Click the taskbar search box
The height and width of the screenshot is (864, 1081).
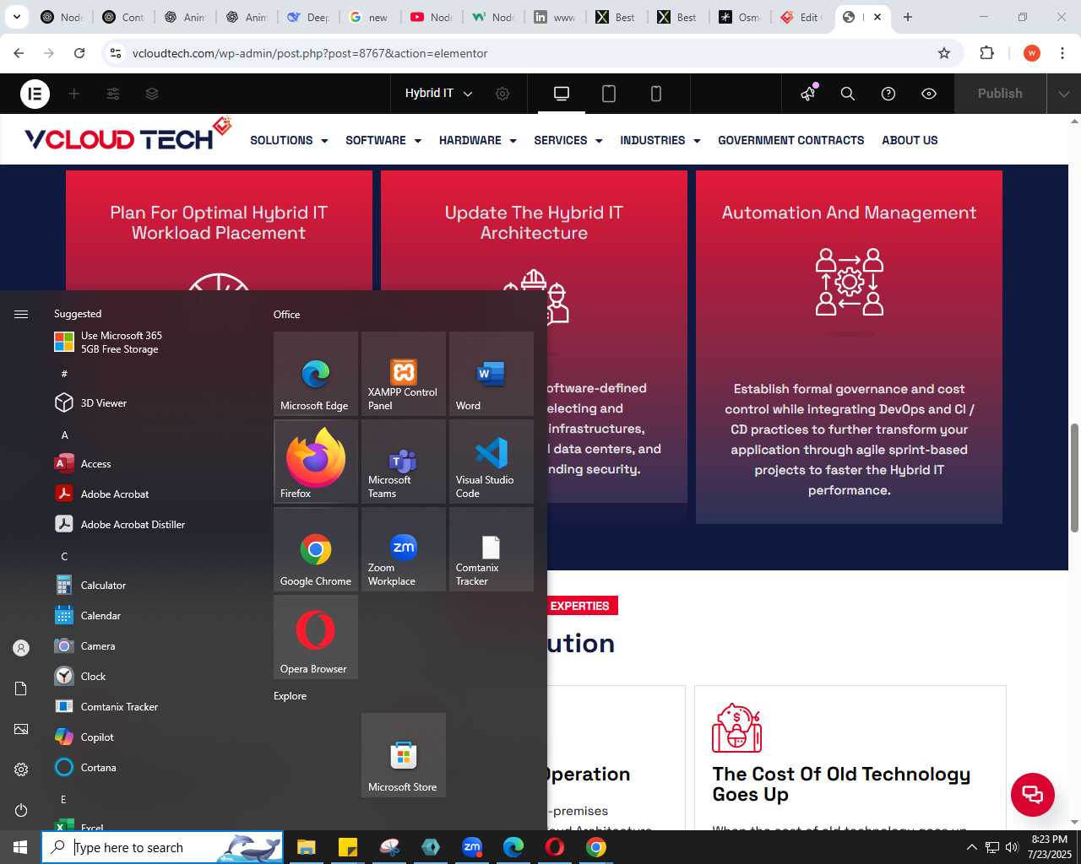[x=162, y=847]
